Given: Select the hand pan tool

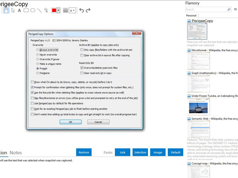Looking at the screenshot, I should click(x=6, y=10).
